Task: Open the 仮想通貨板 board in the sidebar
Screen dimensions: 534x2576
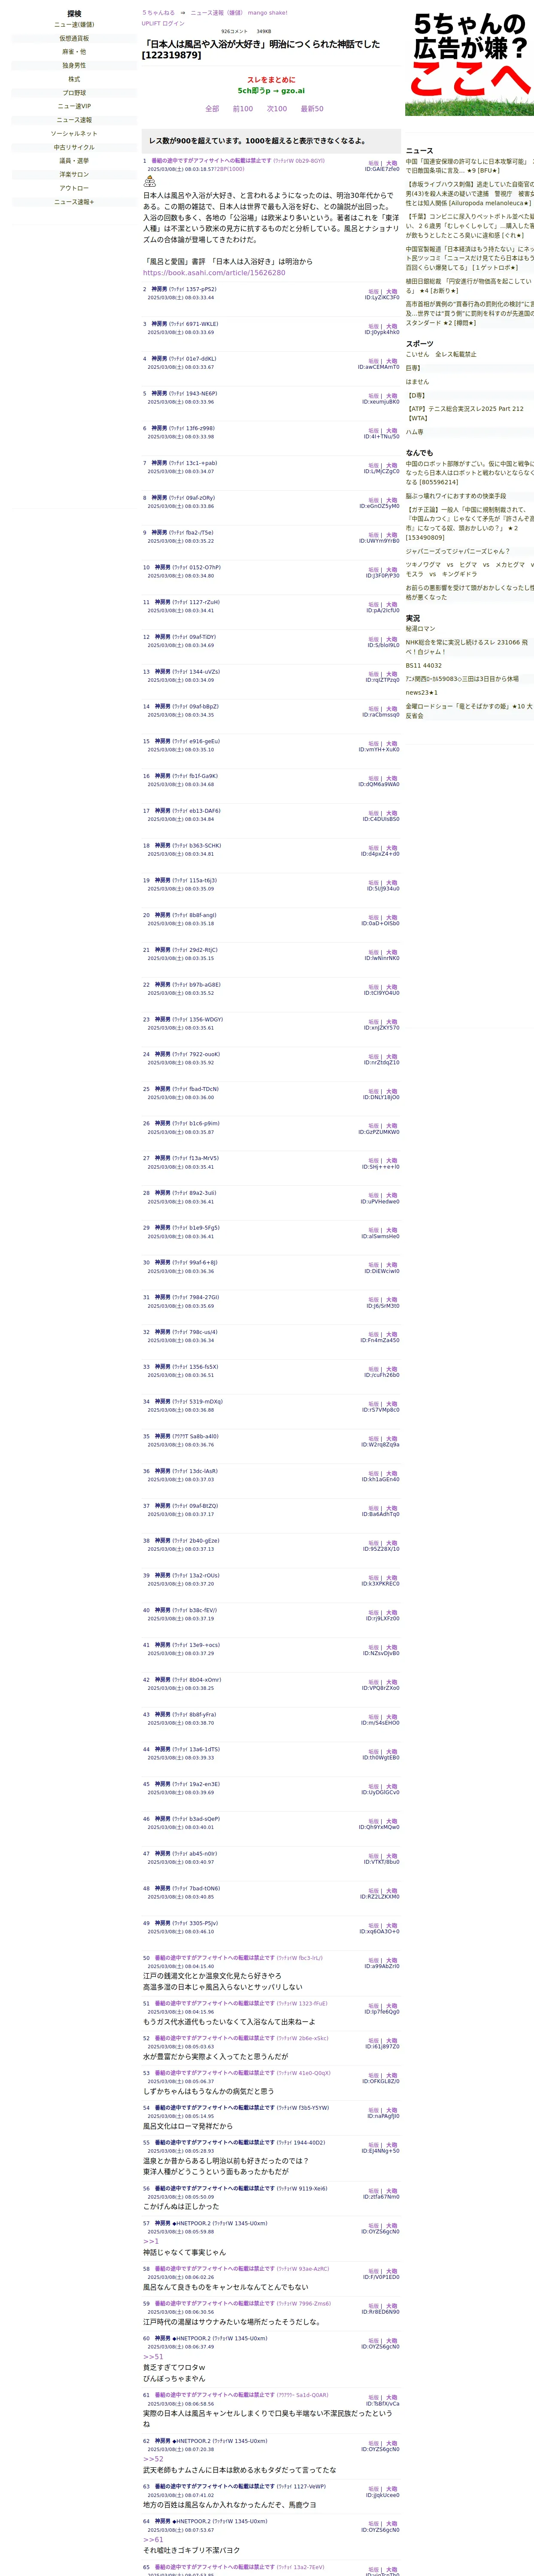Action: point(74,38)
